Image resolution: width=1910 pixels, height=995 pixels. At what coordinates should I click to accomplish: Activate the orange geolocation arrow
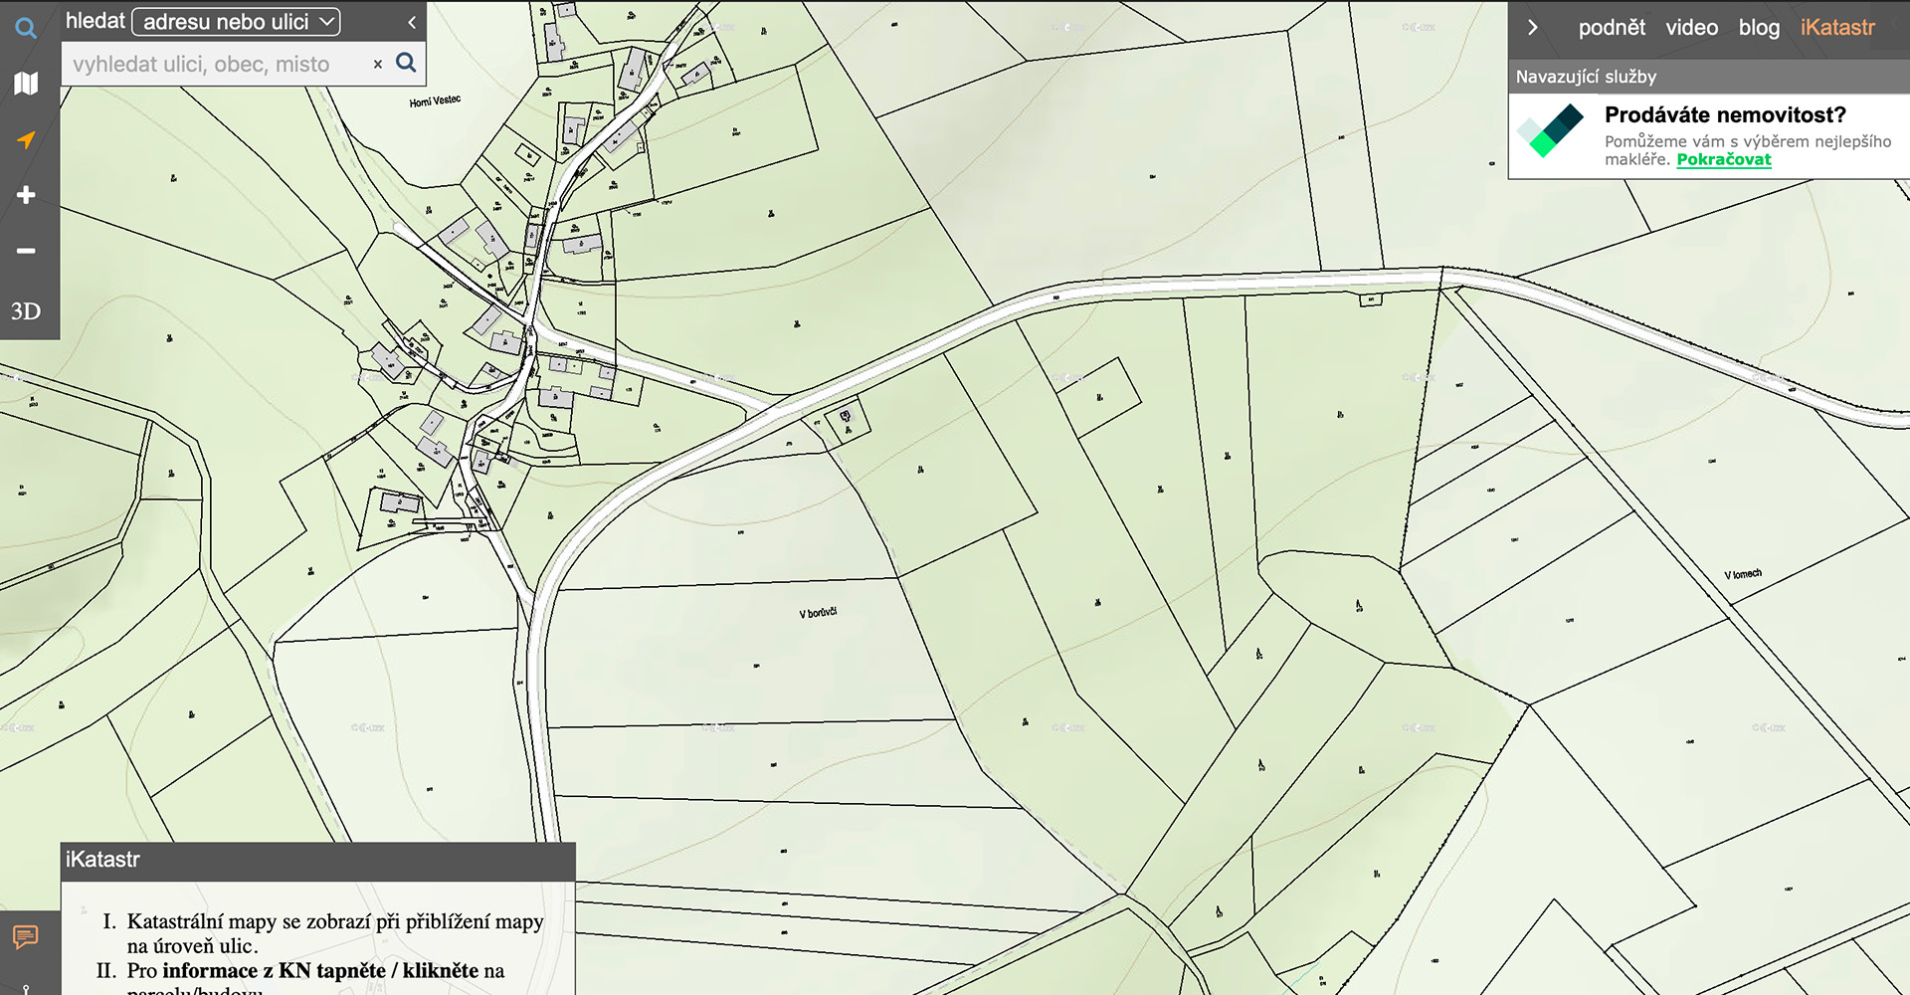[26, 139]
